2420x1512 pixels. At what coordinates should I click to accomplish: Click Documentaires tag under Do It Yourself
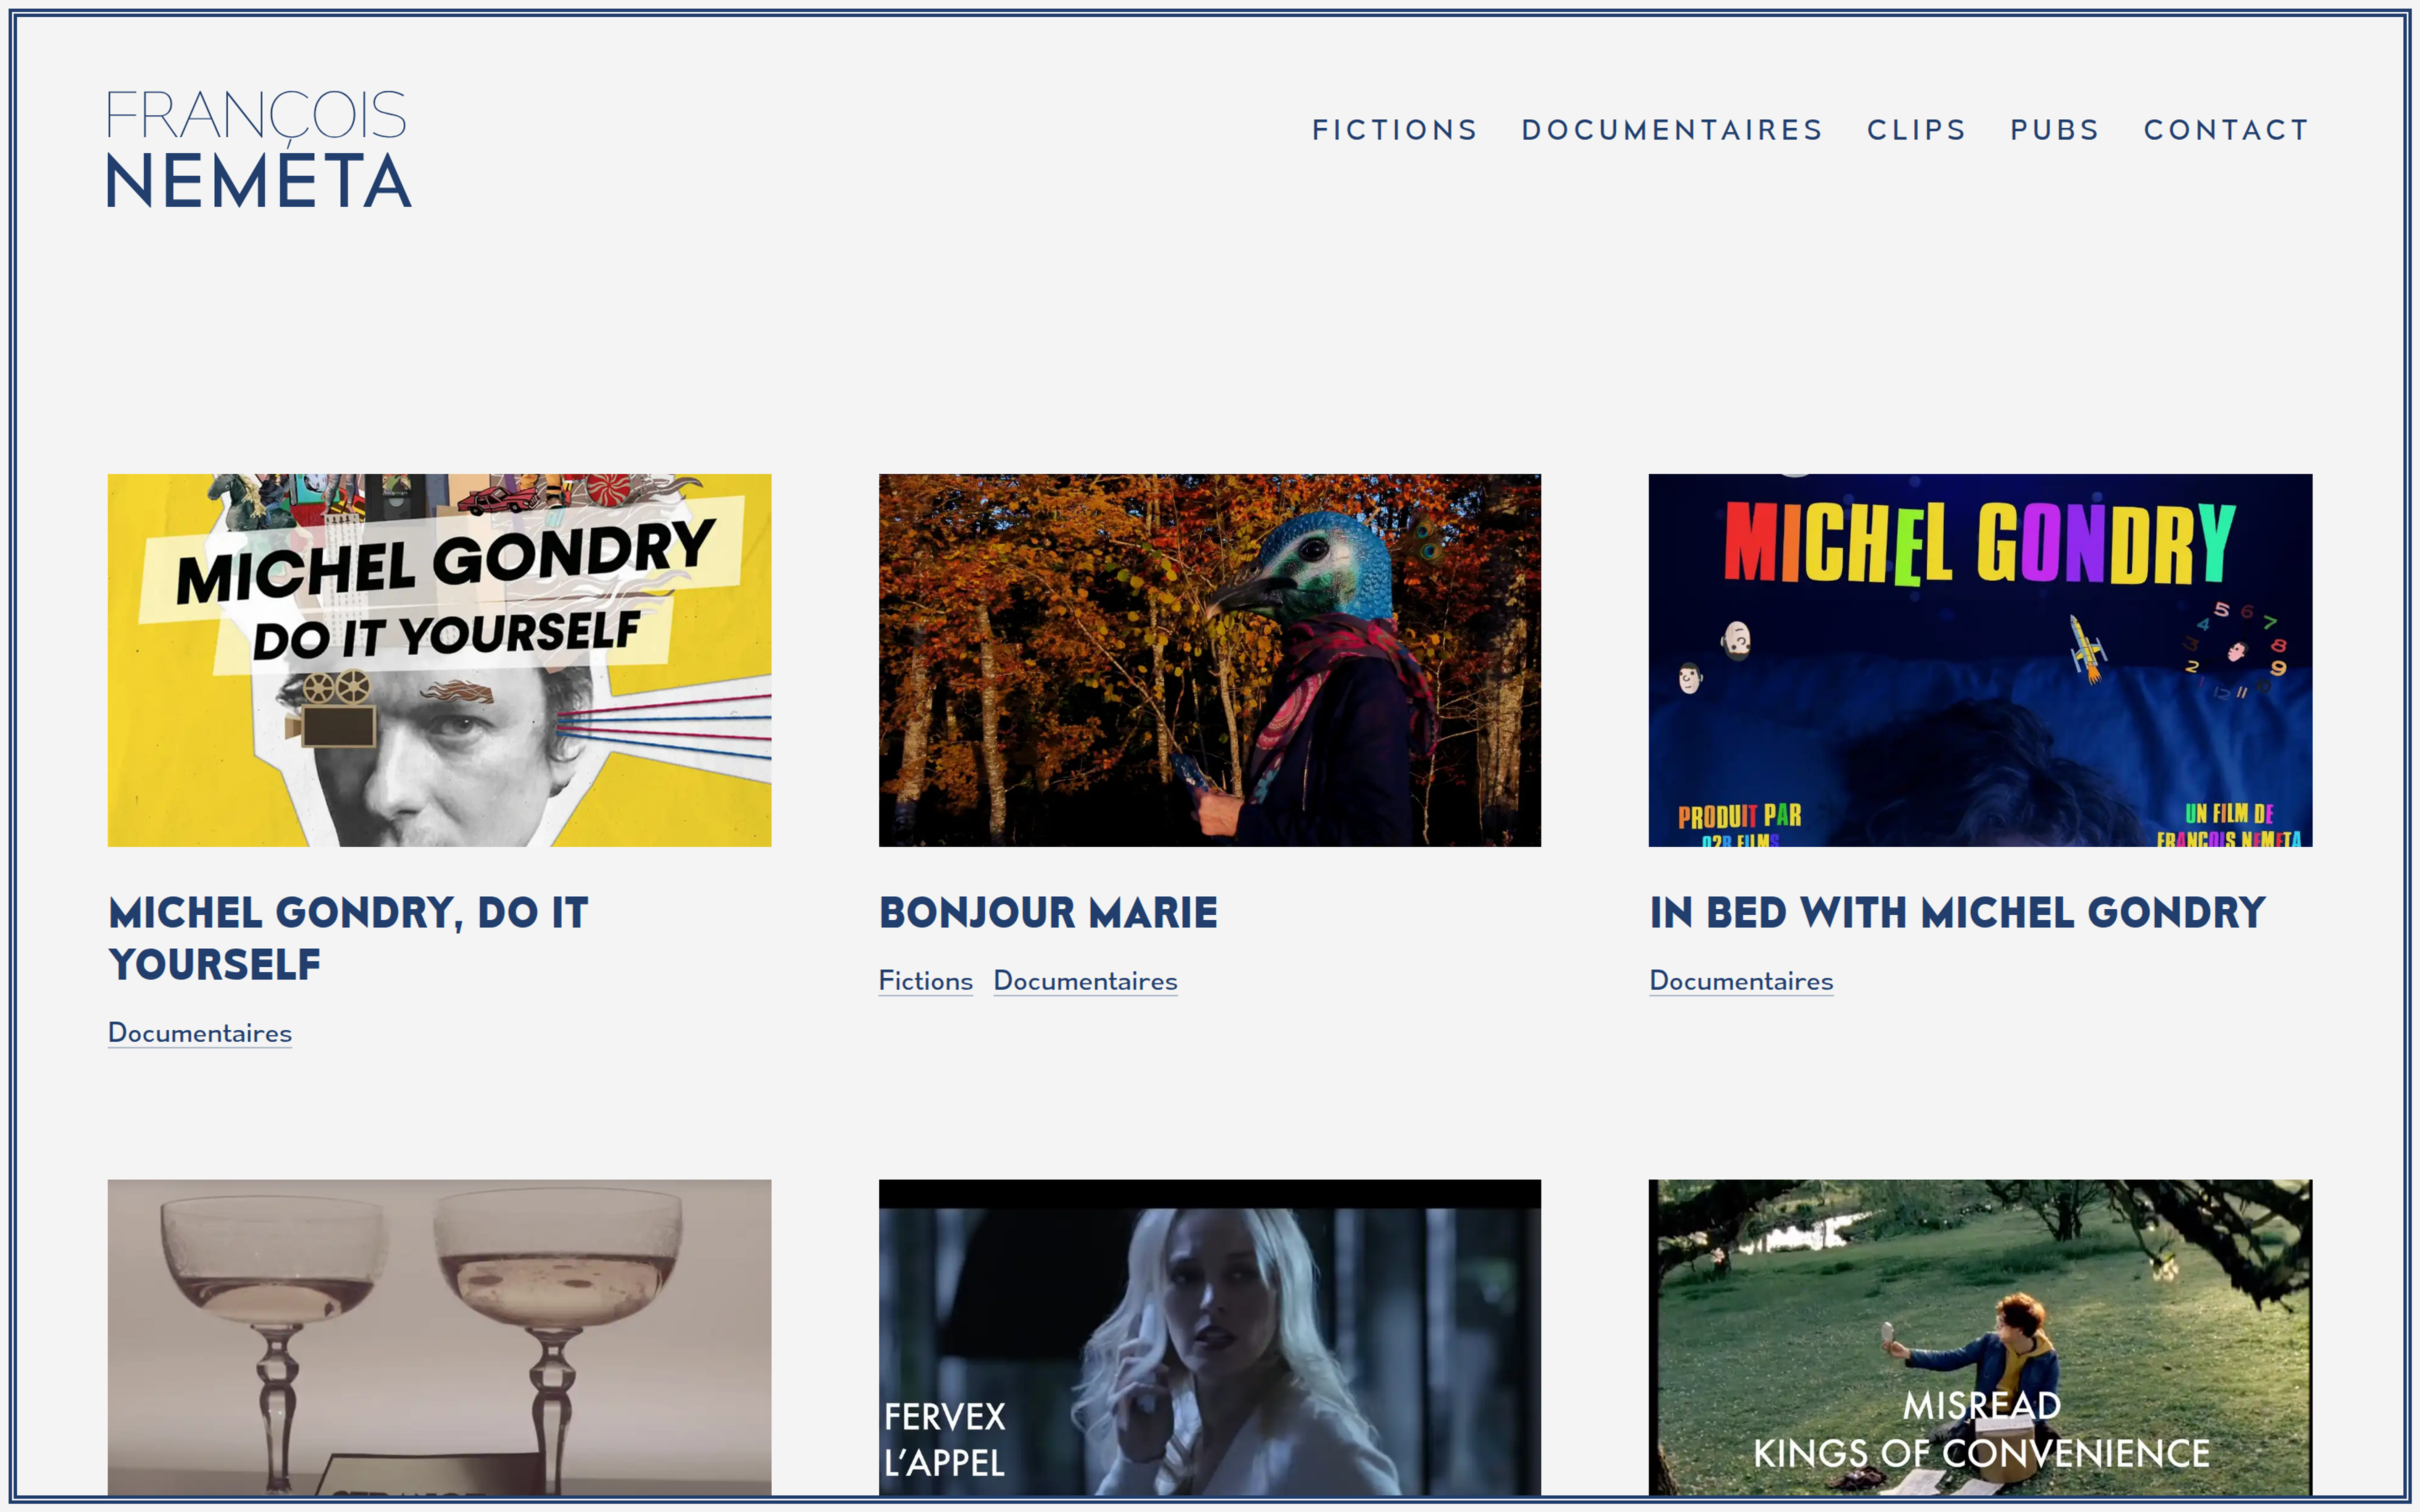[200, 1033]
